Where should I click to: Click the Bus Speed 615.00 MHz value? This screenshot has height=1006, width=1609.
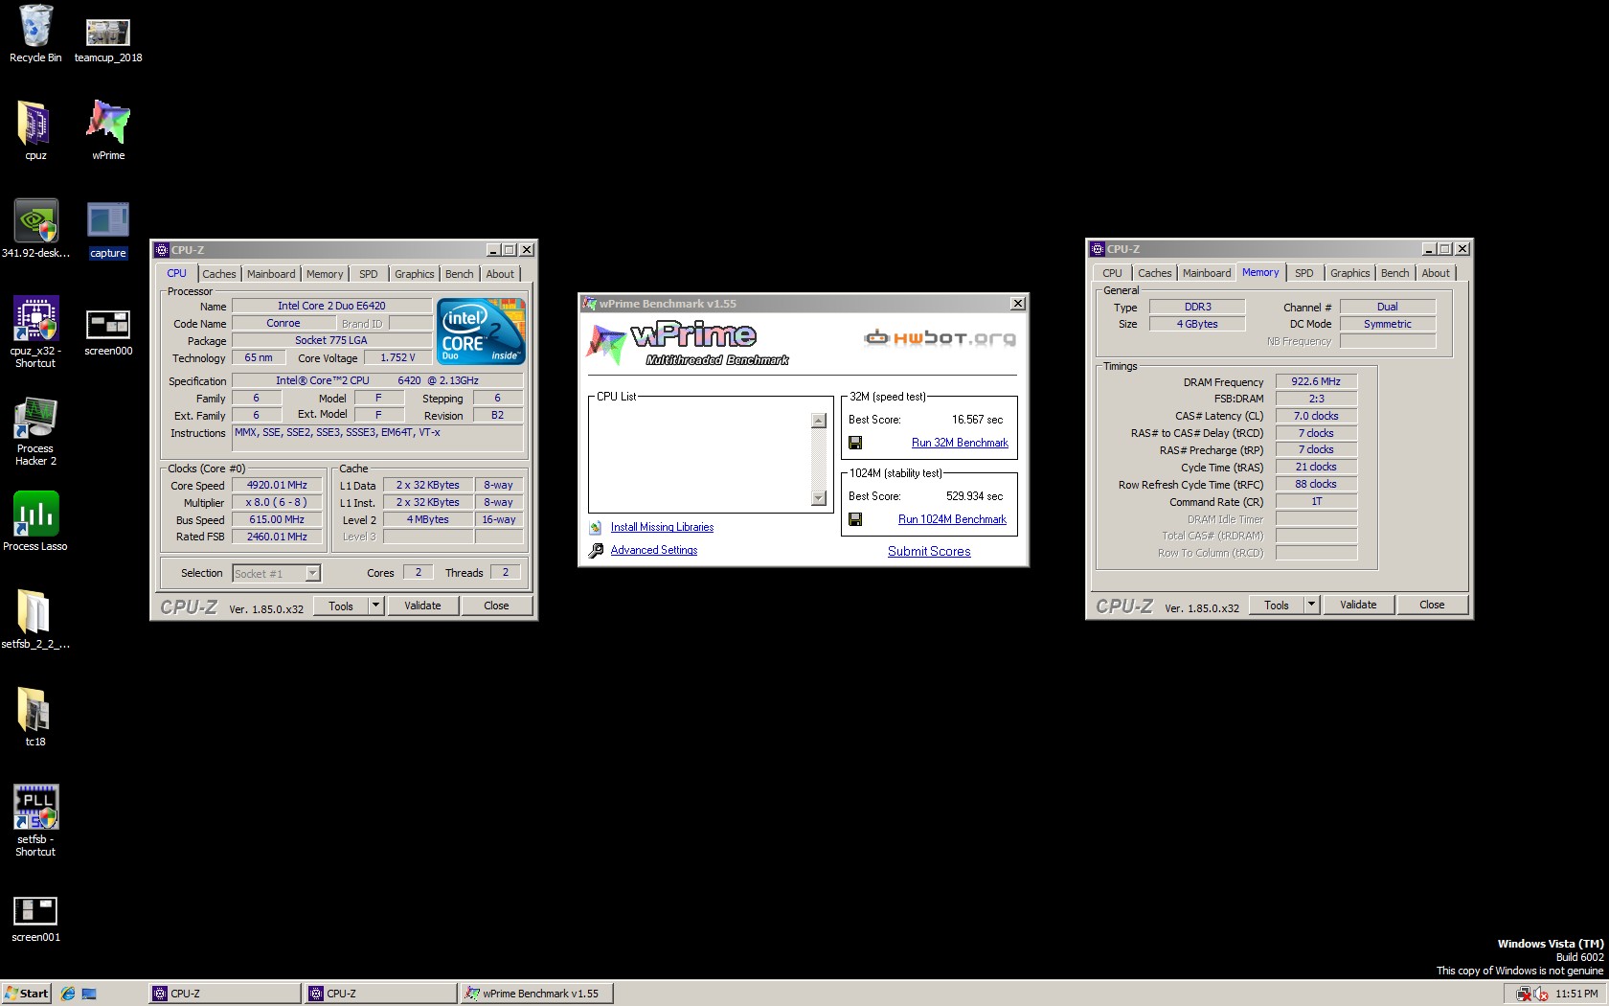click(x=277, y=519)
